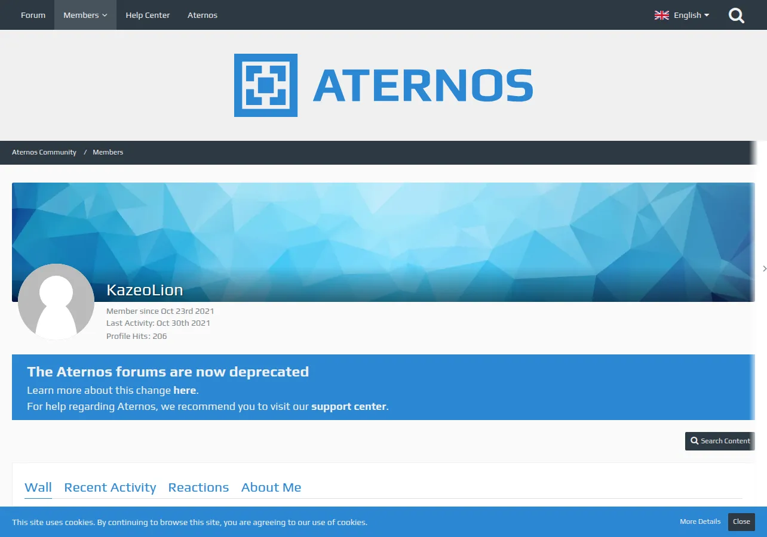Go to the Forum menu item

[33, 15]
